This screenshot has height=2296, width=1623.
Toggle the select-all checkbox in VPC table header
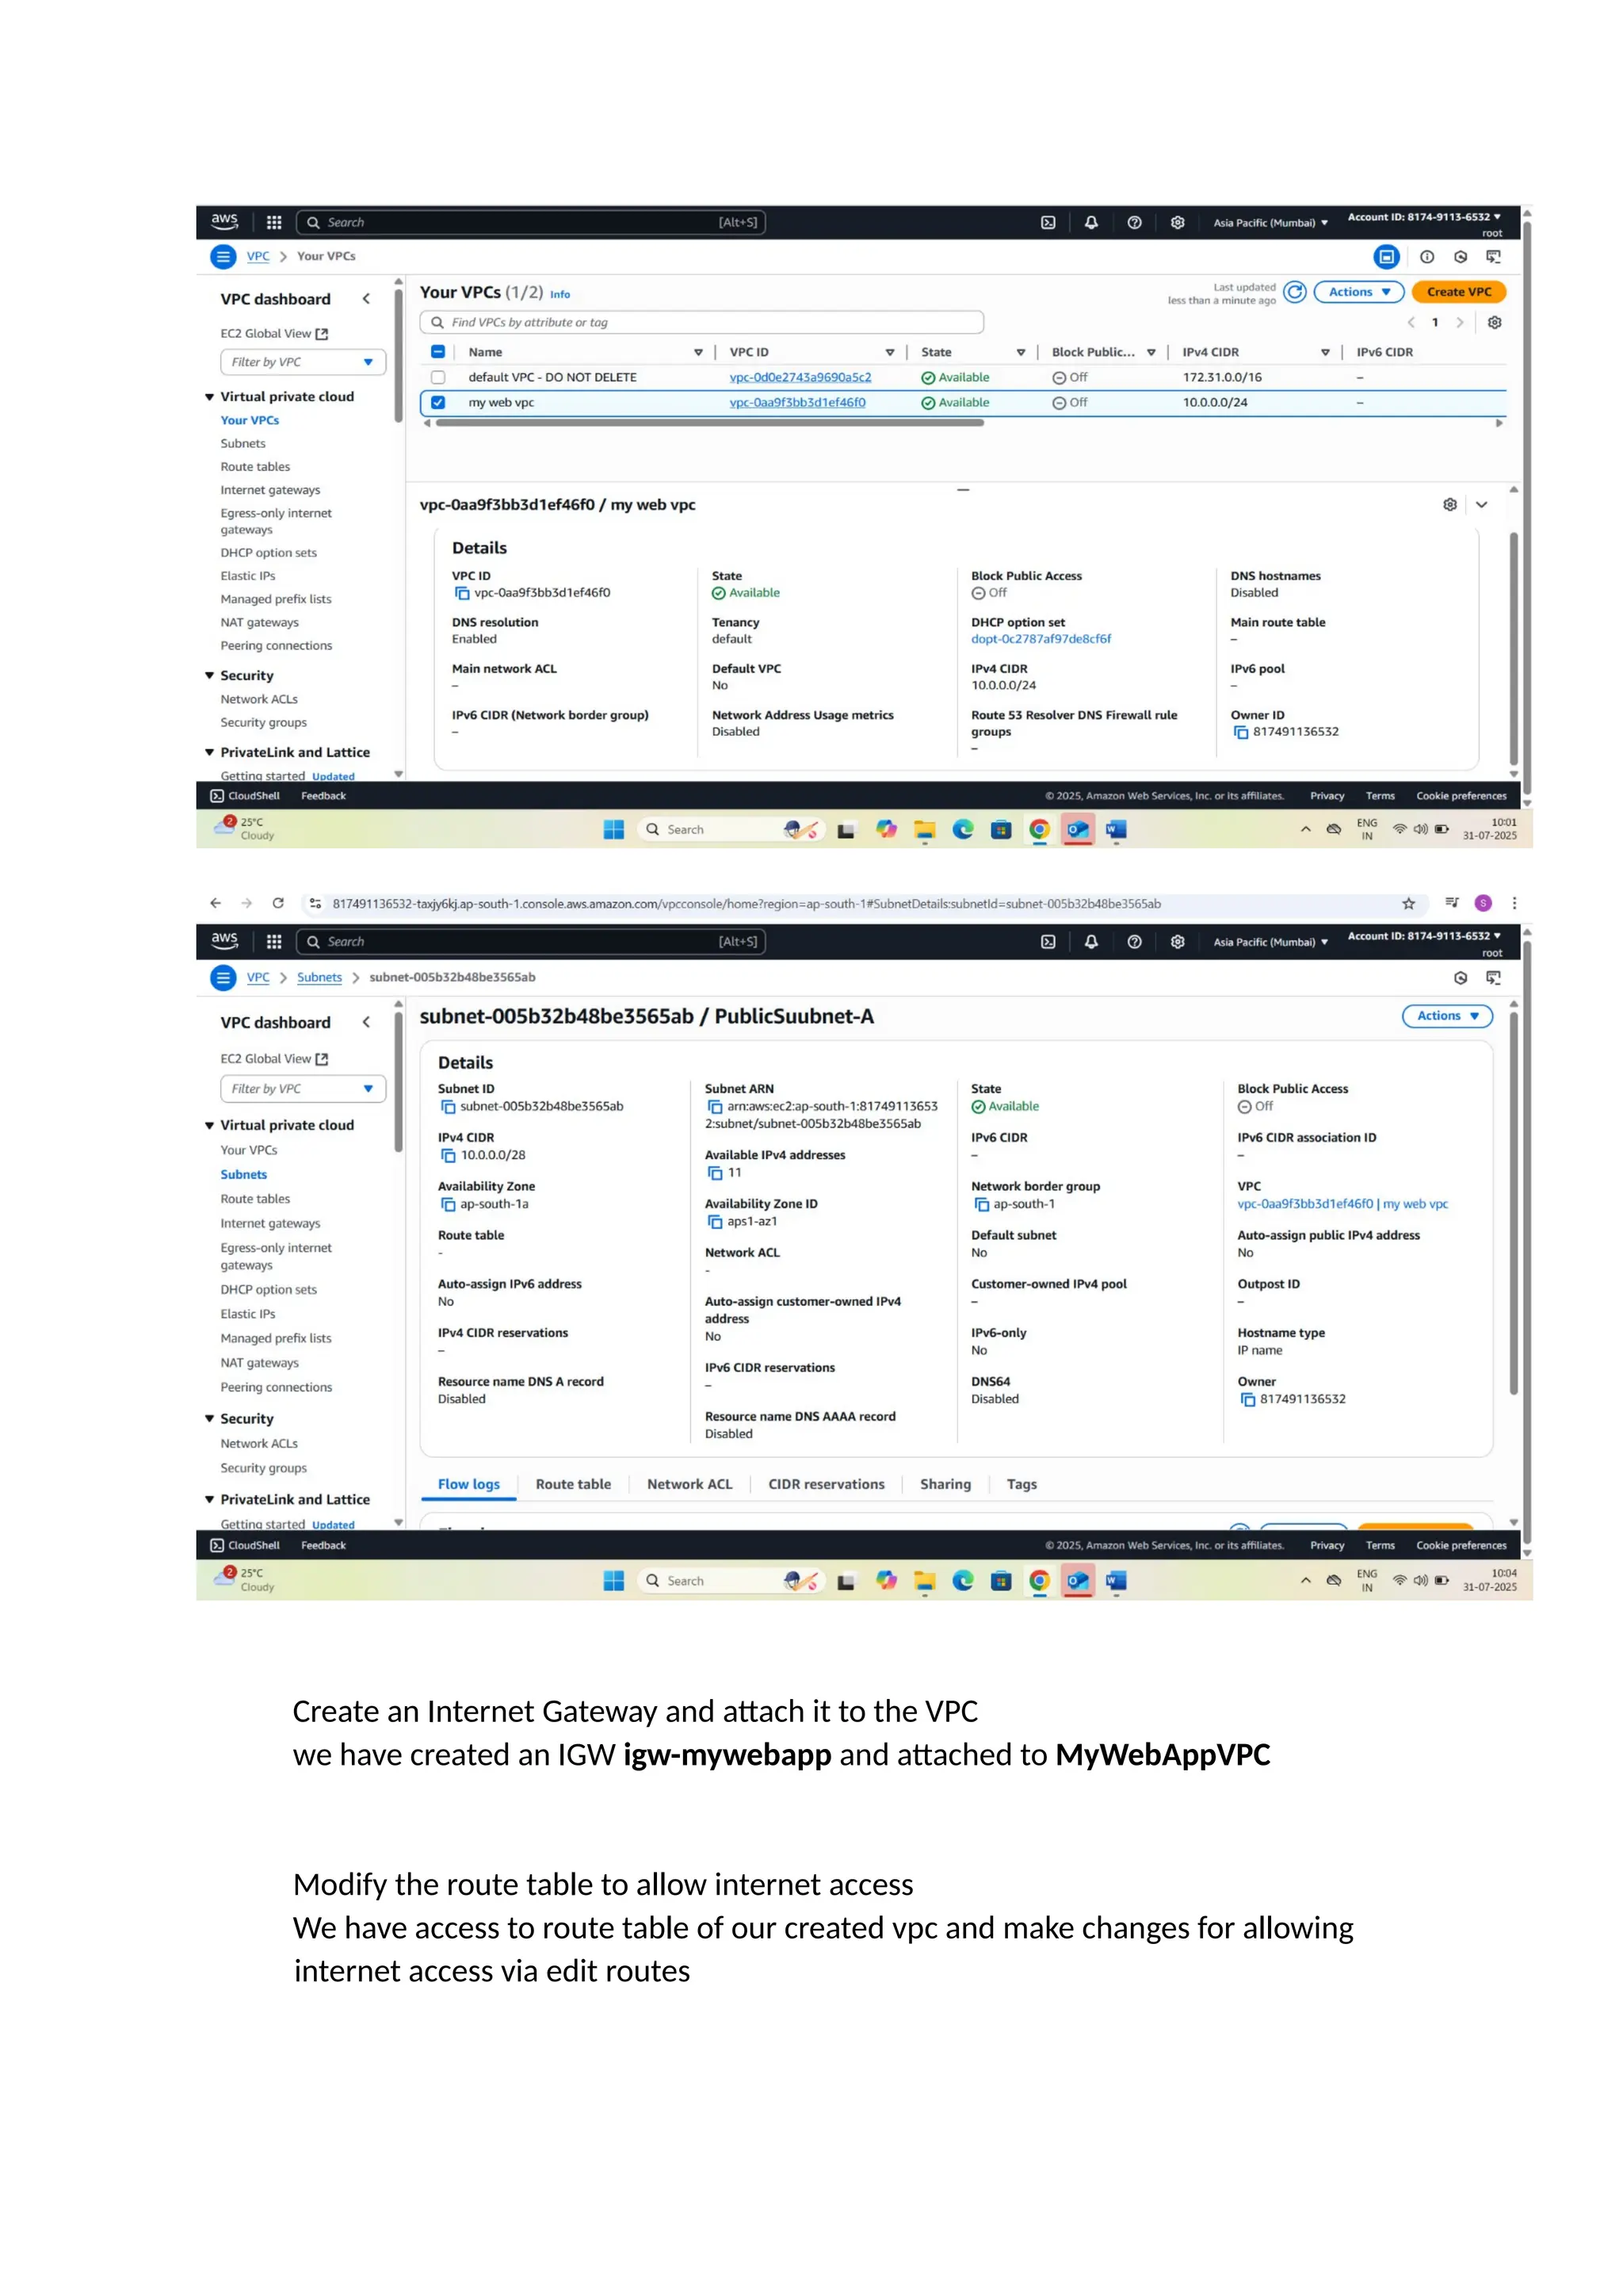437,352
